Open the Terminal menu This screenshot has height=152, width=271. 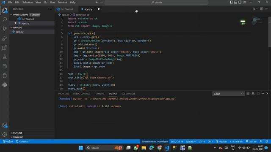point(62,3)
